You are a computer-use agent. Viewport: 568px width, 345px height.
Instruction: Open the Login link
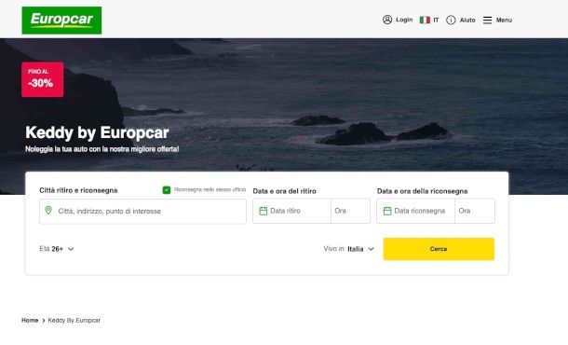[404, 20]
